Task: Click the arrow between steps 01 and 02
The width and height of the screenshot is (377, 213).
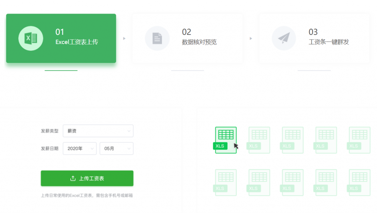Action: coord(124,38)
